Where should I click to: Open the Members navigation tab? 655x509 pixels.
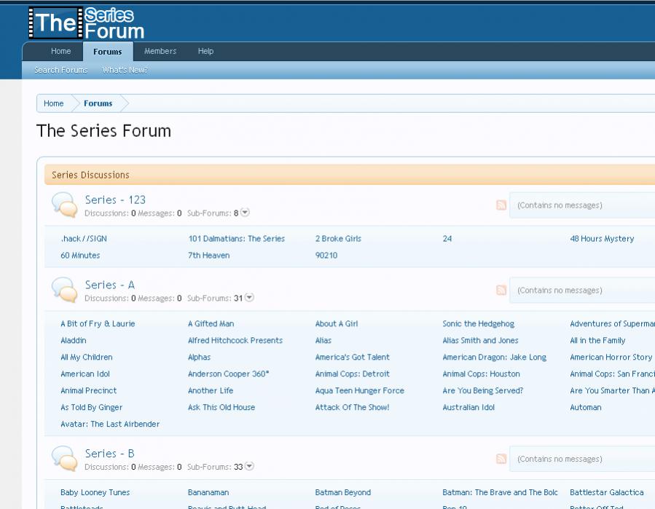point(160,51)
